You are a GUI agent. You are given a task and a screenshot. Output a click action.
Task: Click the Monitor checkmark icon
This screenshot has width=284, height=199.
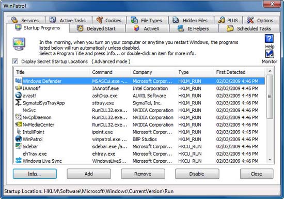click(x=269, y=54)
